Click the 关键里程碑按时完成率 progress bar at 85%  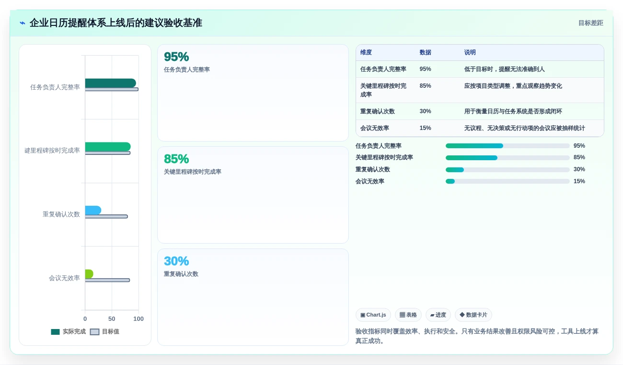[x=508, y=158]
